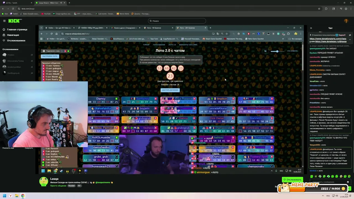The height and width of the screenshot is (199, 354).
Task: Hide the pinned message from VagnerZ
Action: pyautogui.click(x=350, y=35)
